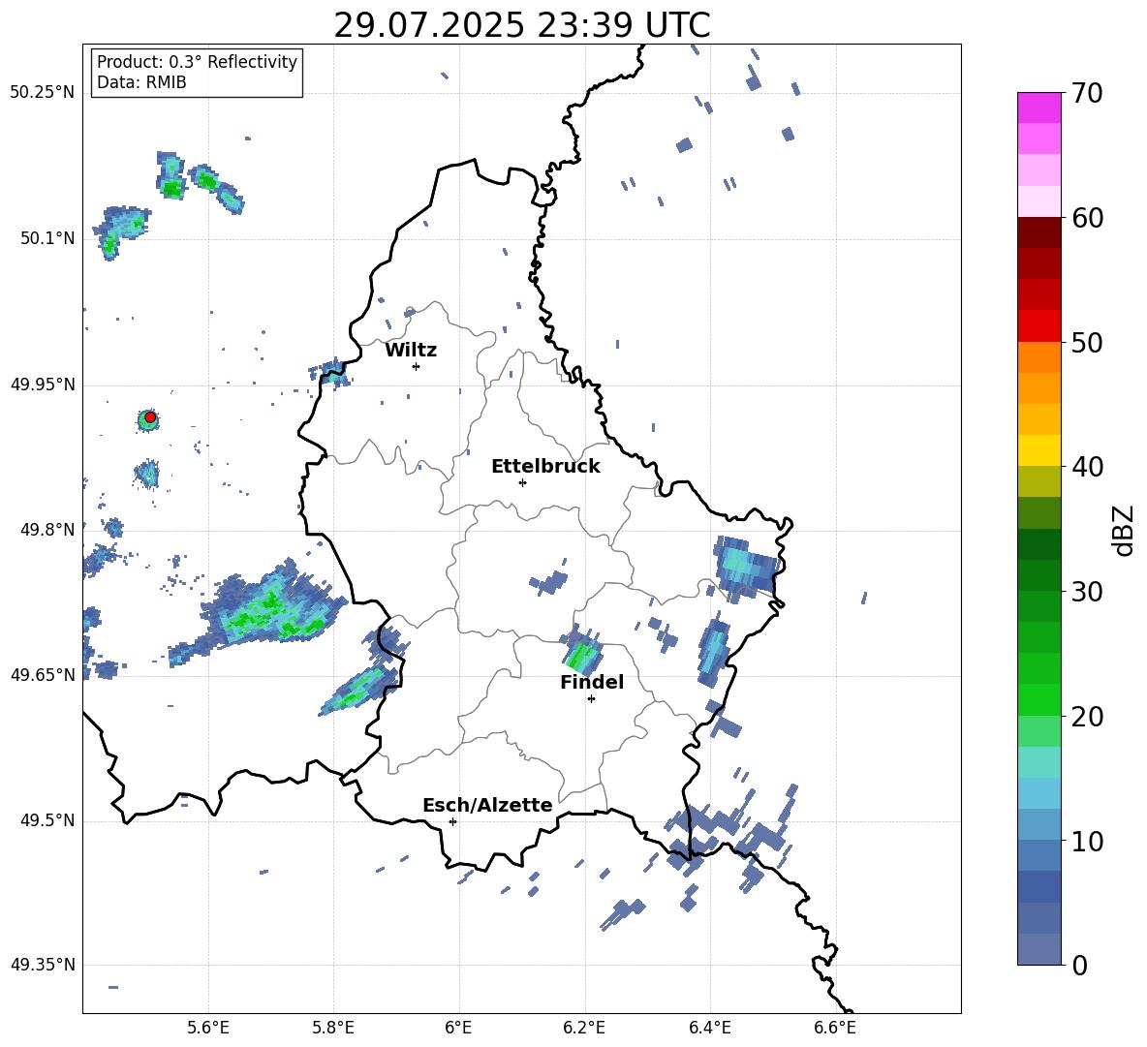This screenshot has width=1147, height=1047.
Task: Click the Ettelbruck city label
Action: (x=545, y=467)
